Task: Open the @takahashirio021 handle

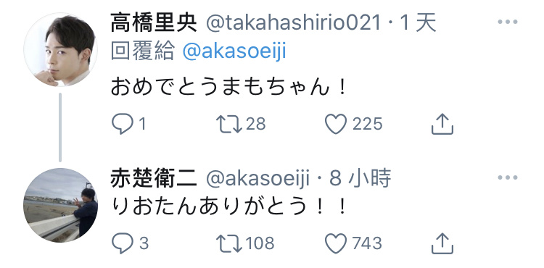Action: 294,23
